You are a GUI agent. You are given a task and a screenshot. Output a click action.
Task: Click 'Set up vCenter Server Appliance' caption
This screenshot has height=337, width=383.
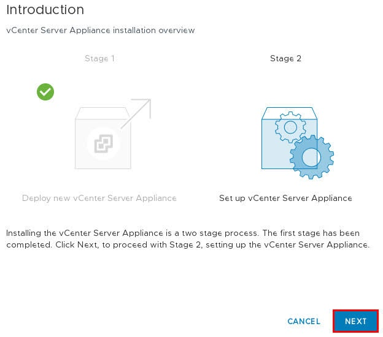point(285,198)
